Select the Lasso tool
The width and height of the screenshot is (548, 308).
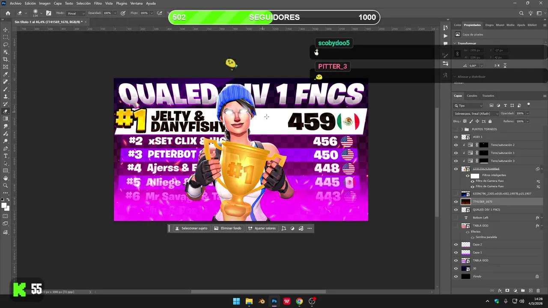tap(6, 44)
